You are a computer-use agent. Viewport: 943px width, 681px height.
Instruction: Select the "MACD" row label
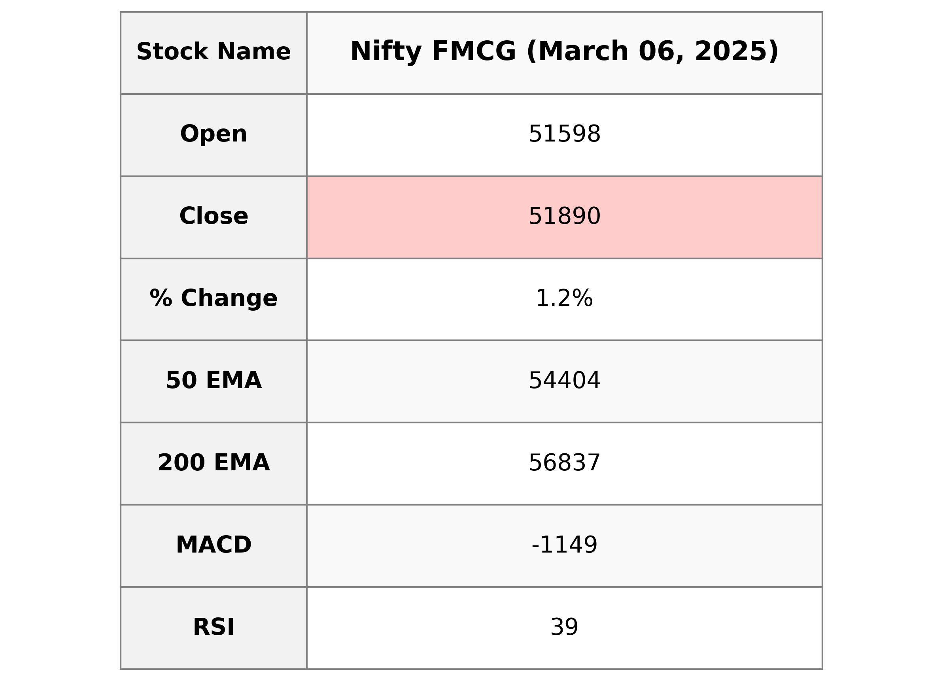click(213, 545)
